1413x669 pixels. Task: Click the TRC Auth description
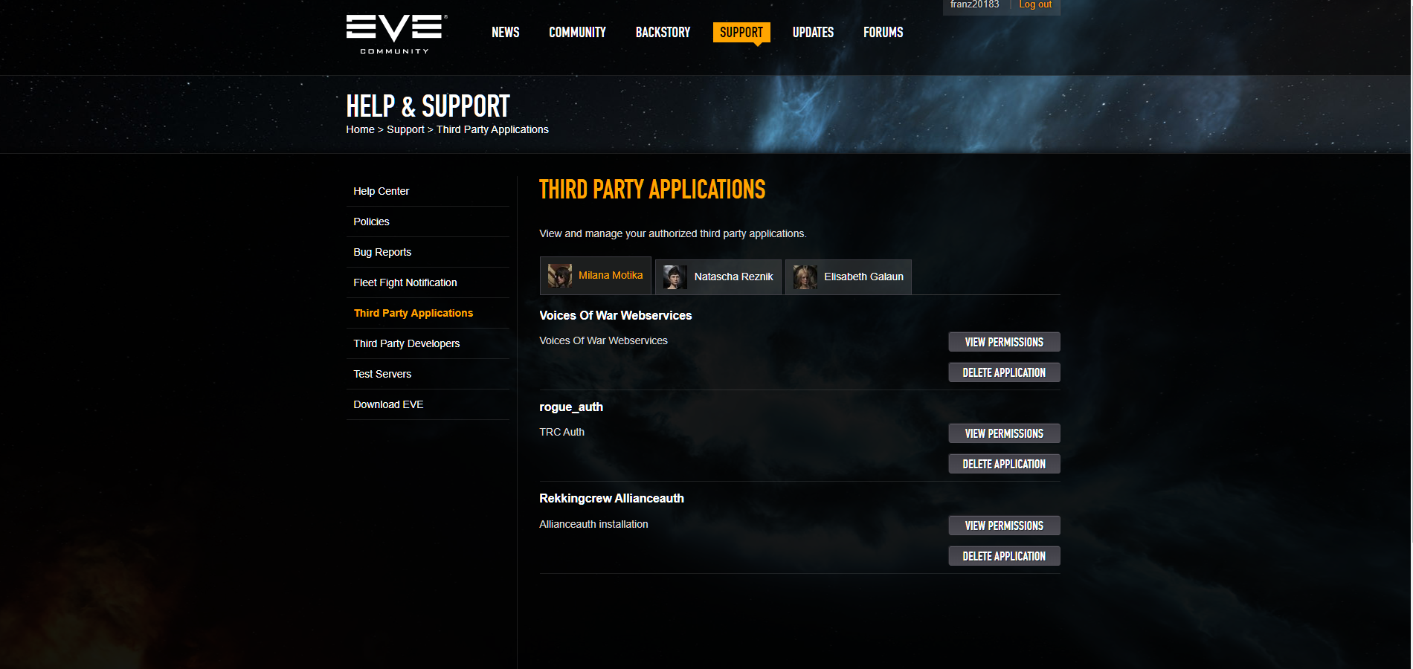click(561, 432)
